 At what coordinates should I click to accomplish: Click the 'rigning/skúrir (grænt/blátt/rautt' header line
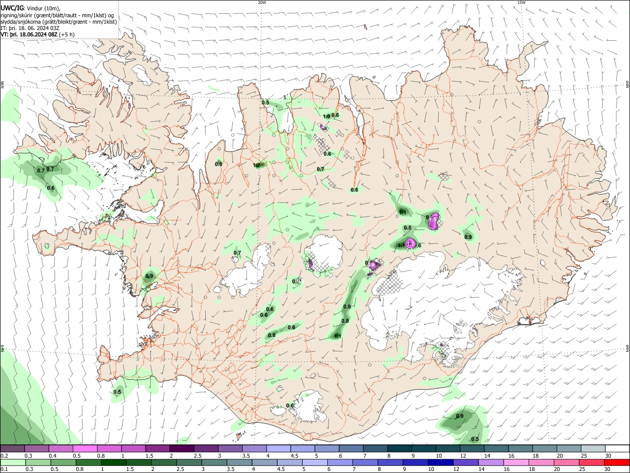tap(57, 15)
